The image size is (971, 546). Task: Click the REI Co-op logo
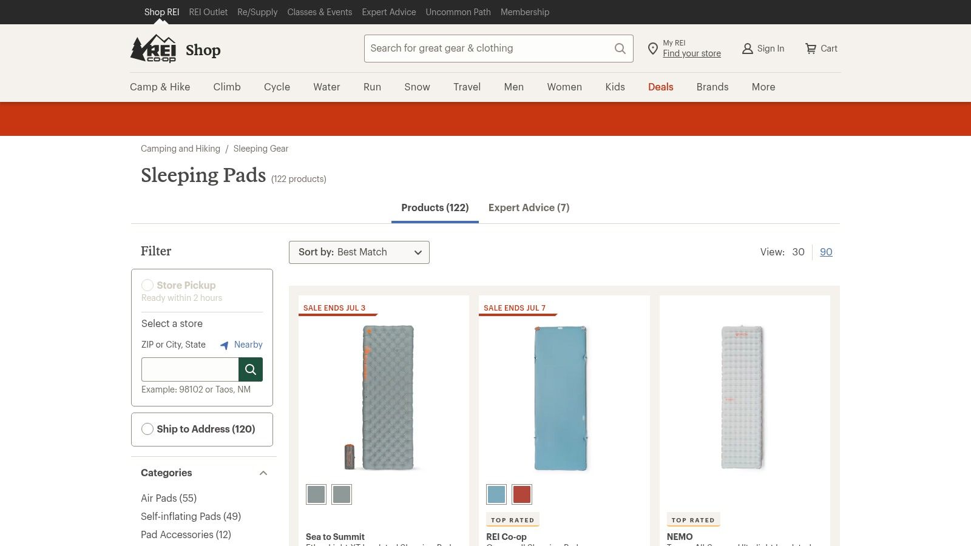153,49
